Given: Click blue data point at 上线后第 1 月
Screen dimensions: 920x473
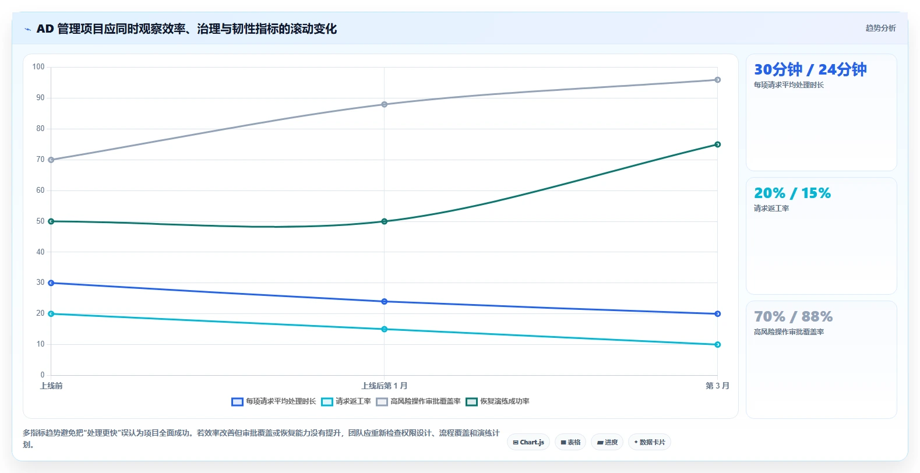Looking at the screenshot, I should click(384, 301).
